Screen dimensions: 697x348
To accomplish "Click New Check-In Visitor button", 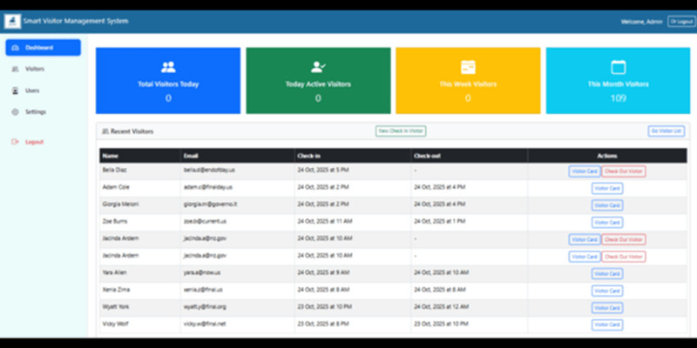I will [401, 131].
